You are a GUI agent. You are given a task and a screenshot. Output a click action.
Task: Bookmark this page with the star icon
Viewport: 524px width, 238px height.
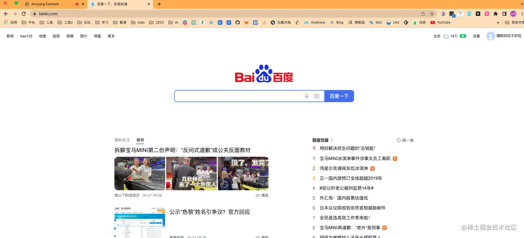pyautogui.click(x=432, y=14)
